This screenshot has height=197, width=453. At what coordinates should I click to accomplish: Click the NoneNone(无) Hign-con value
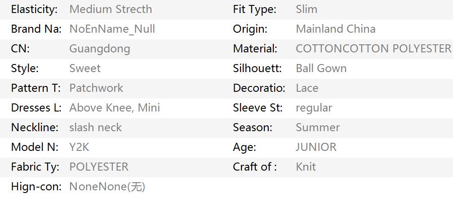click(107, 187)
